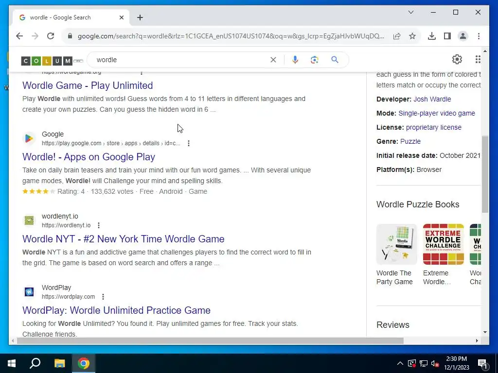Open Wordle NYT - #2 New York Time result
The width and height of the screenshot is (498, 373).
pyautogui.click(x=123, y=239)
